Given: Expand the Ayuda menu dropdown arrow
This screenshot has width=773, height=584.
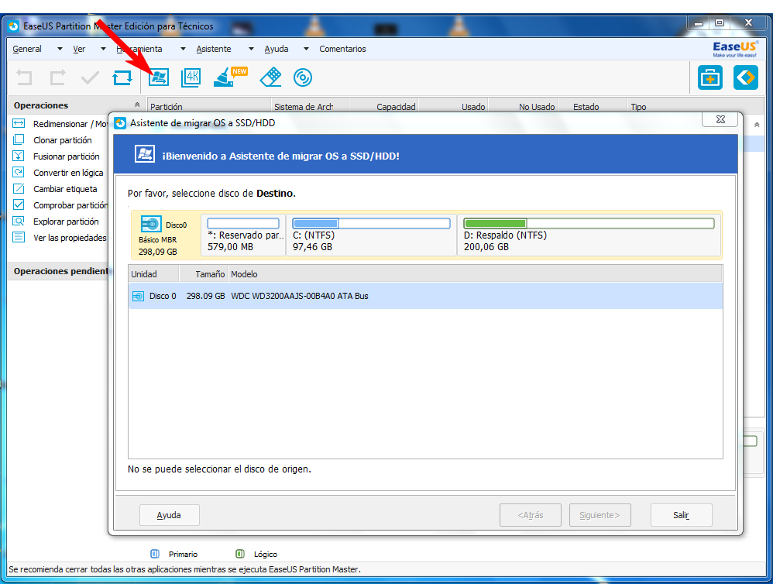Looking at the screenshot, I should point(306,49).
